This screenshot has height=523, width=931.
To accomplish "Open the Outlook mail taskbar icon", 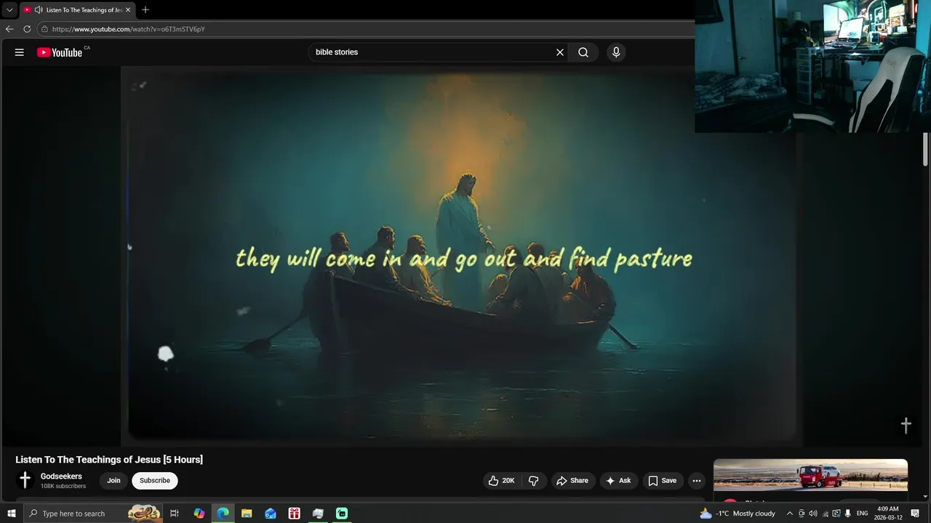I will point(271,514).
